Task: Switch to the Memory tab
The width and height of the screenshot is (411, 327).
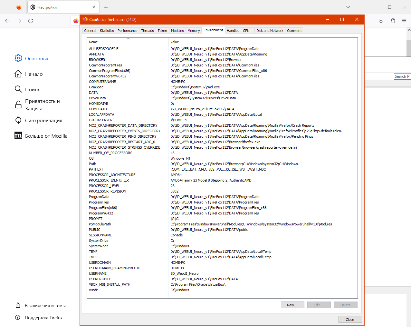Action: coord(194,31)
